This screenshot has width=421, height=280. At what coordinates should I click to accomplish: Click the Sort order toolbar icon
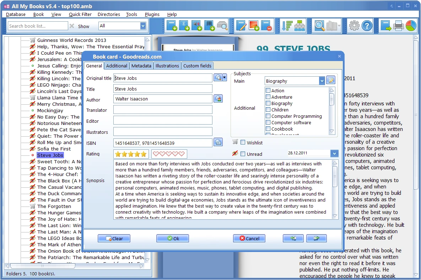[287, 26]
